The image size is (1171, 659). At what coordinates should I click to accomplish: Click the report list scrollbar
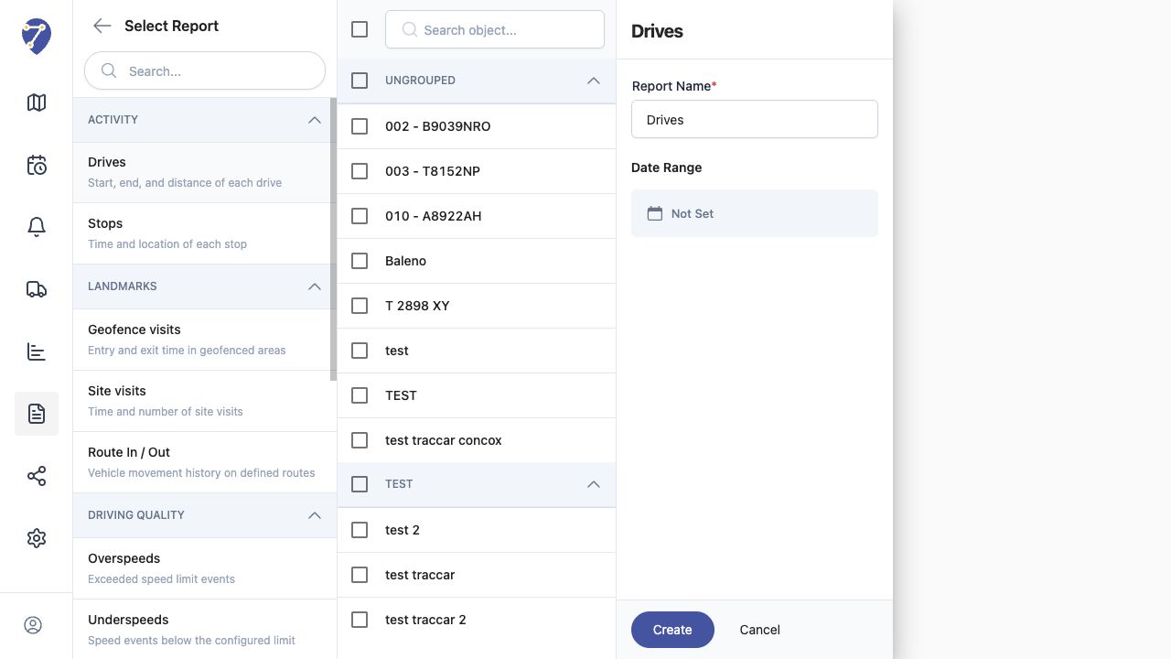[333, 238]
